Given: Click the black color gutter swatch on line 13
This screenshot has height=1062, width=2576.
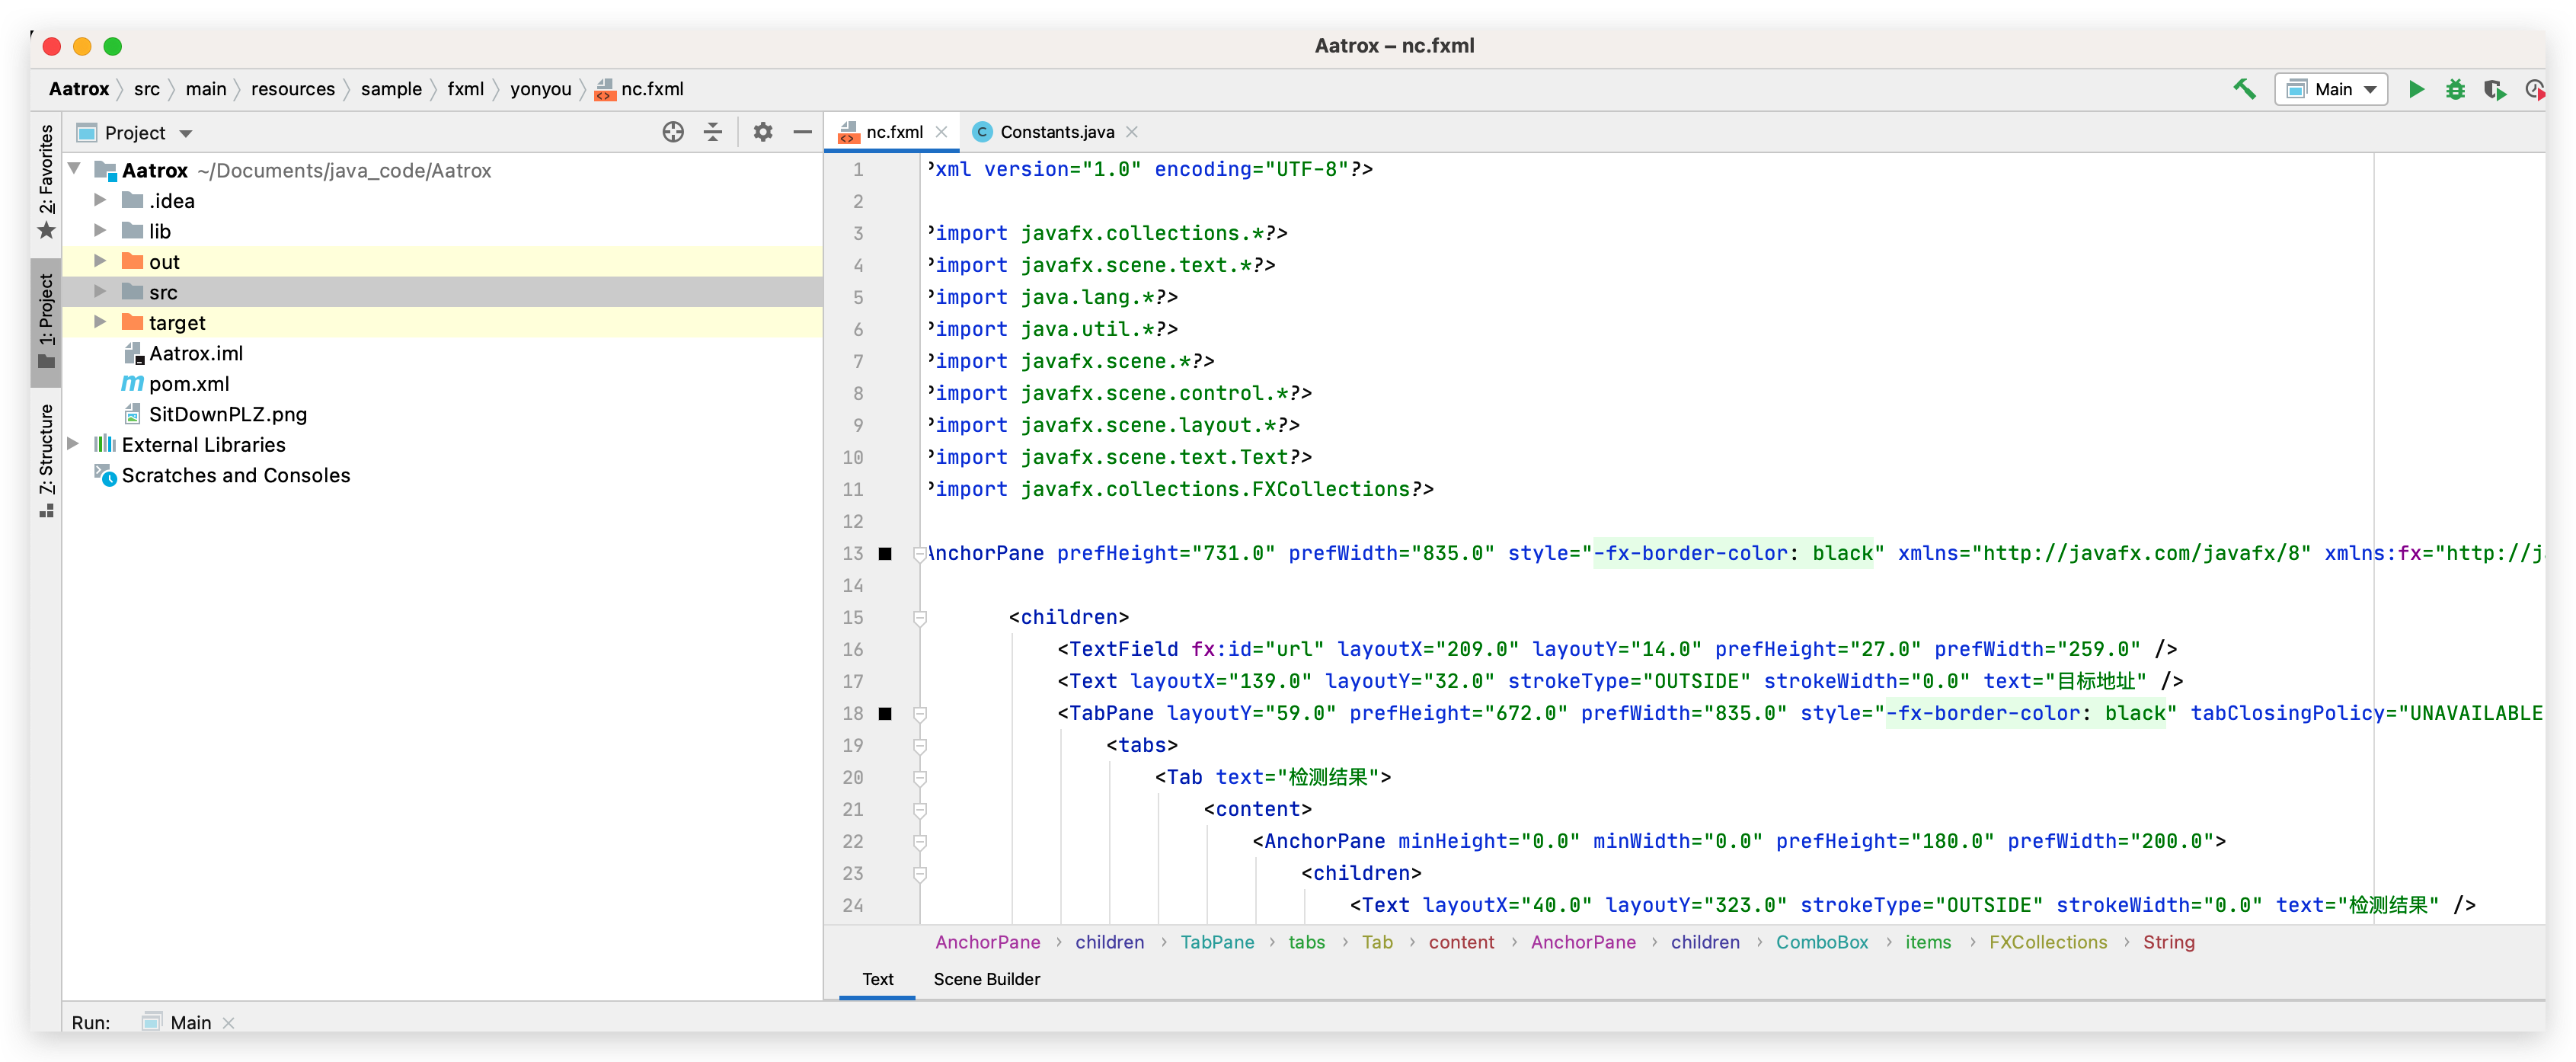Looking at the screenshot, I should [x=885, y=553].
